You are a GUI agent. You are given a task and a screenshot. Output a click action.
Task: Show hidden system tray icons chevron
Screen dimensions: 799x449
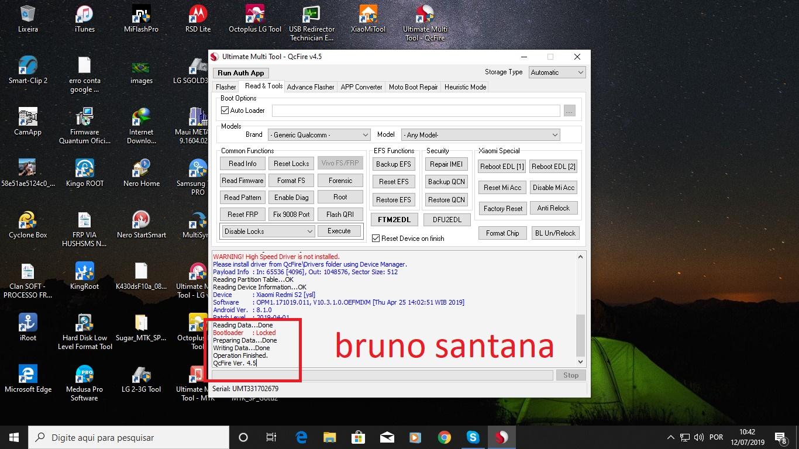[670, 437]
